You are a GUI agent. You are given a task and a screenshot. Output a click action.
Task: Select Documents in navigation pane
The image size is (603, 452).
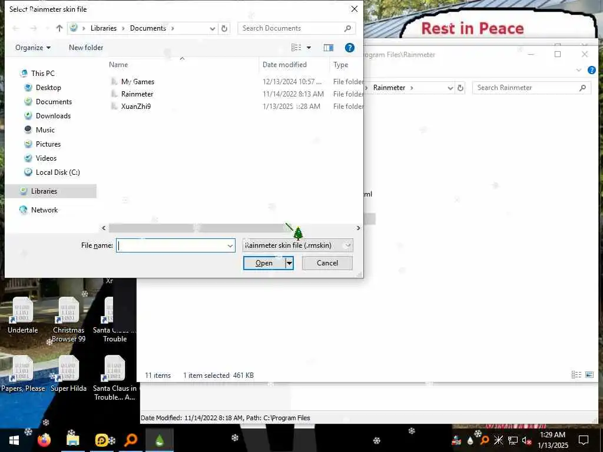[x=54, y=101]
